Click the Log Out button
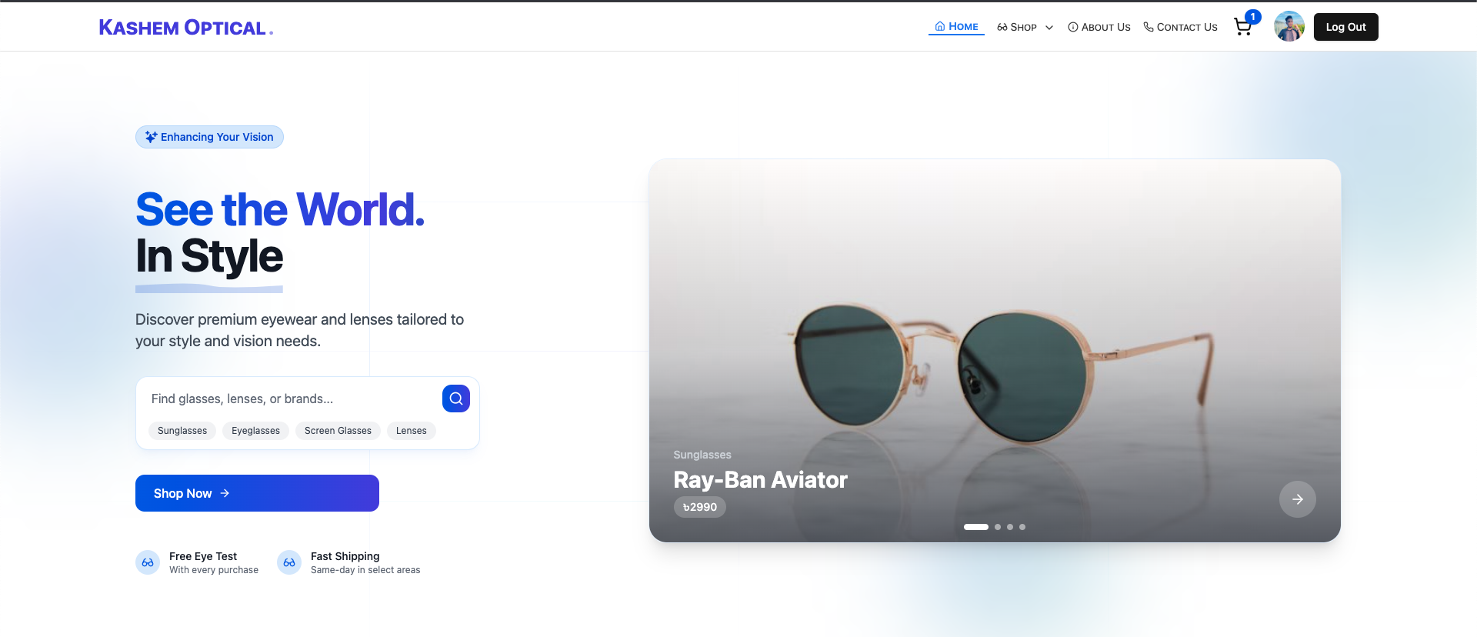 click(x=1346, y=27)
